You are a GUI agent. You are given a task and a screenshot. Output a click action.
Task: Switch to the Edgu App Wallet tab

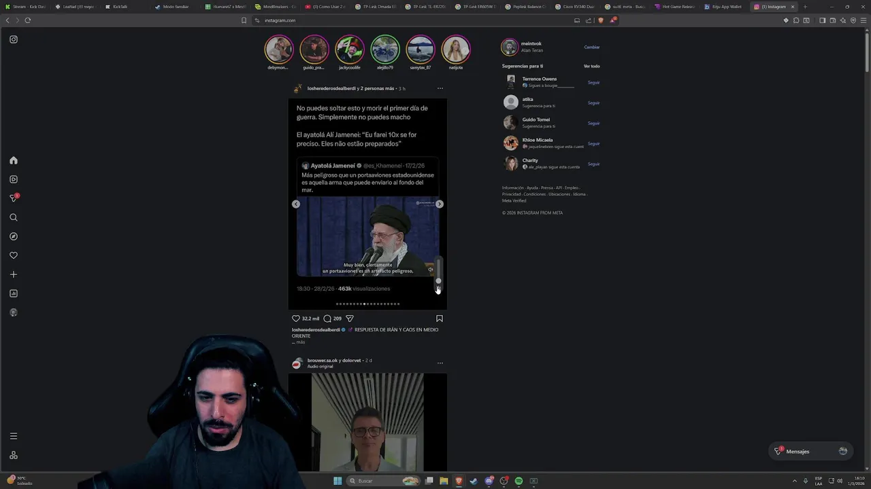(723, 7)
